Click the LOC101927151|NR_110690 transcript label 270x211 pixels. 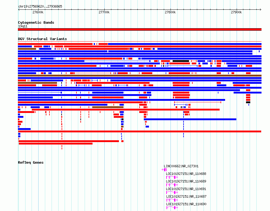186,204
